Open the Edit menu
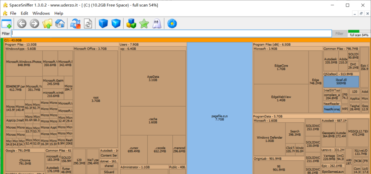The height and width of the screenshot is (174, 371). 24,13
